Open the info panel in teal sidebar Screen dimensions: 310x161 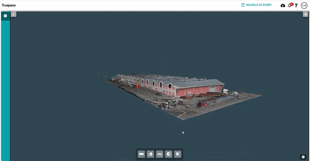click(x=5, y=16)
